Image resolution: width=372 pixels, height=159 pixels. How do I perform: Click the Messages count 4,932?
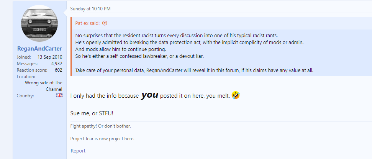coord(57,64)
